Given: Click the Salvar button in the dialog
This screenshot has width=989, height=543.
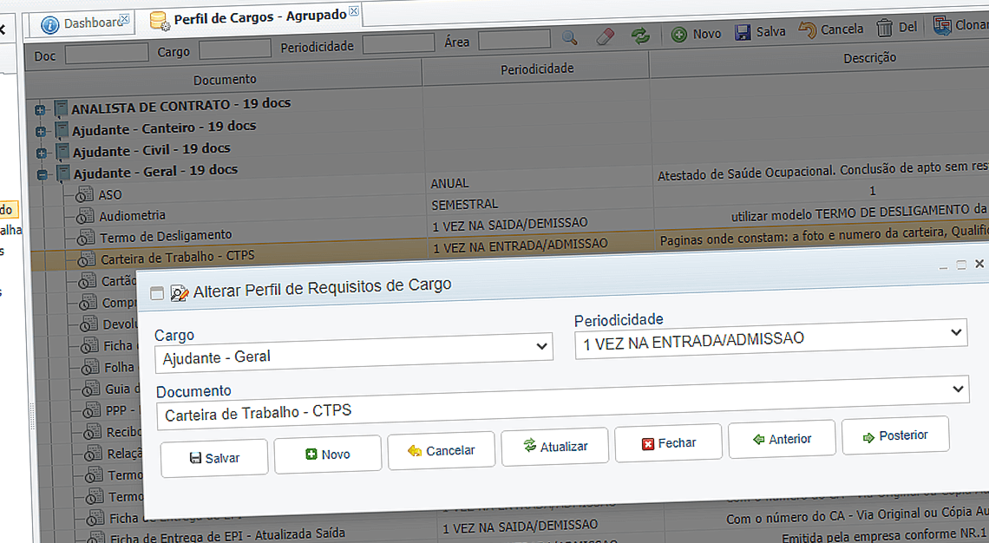Looking at the screenshot, I should 213,458.
